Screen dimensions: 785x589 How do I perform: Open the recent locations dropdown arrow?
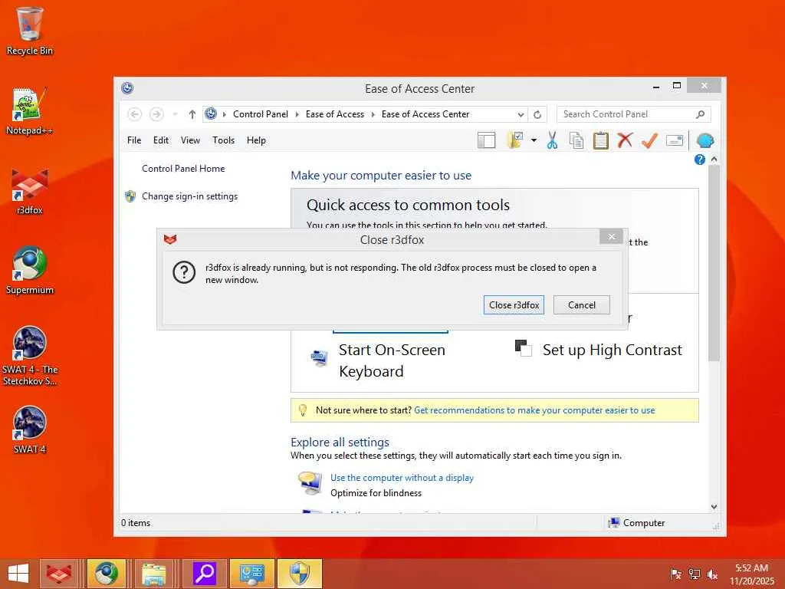(175, 114)
